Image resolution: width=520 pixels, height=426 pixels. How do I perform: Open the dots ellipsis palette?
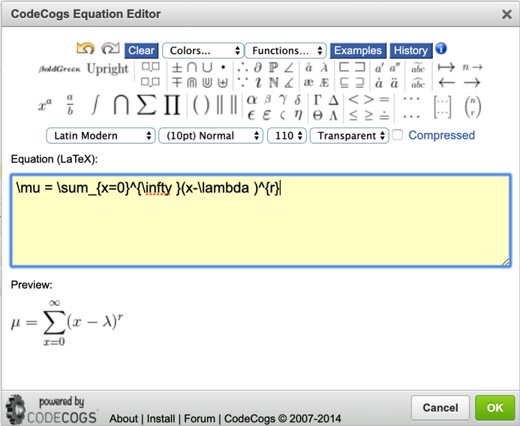(x=411, y=107)
